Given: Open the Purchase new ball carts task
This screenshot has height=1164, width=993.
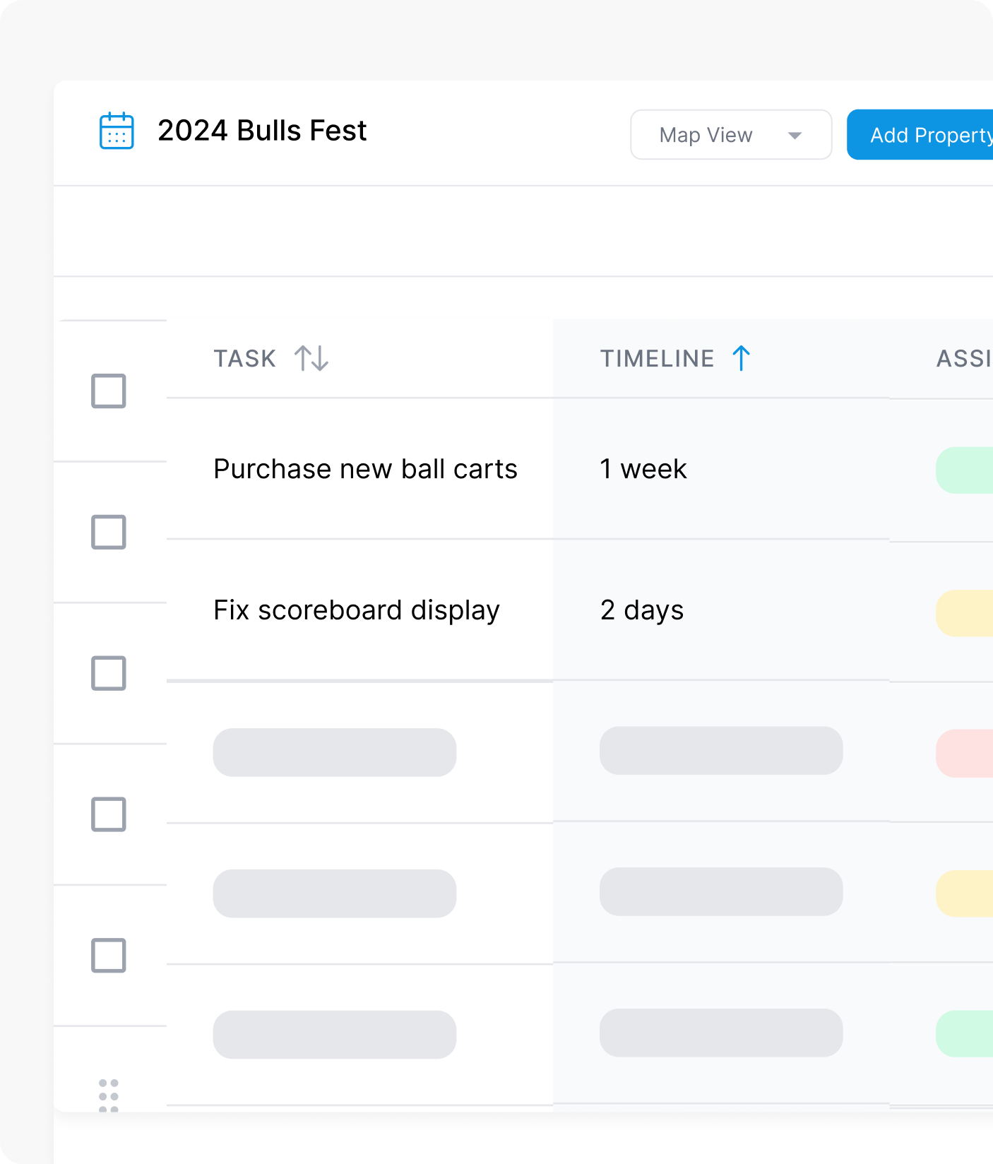Looking at the screenshot, I should click(365, 469).
